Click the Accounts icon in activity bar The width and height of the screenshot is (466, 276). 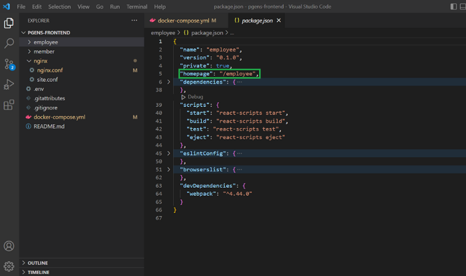pos(9,246)
